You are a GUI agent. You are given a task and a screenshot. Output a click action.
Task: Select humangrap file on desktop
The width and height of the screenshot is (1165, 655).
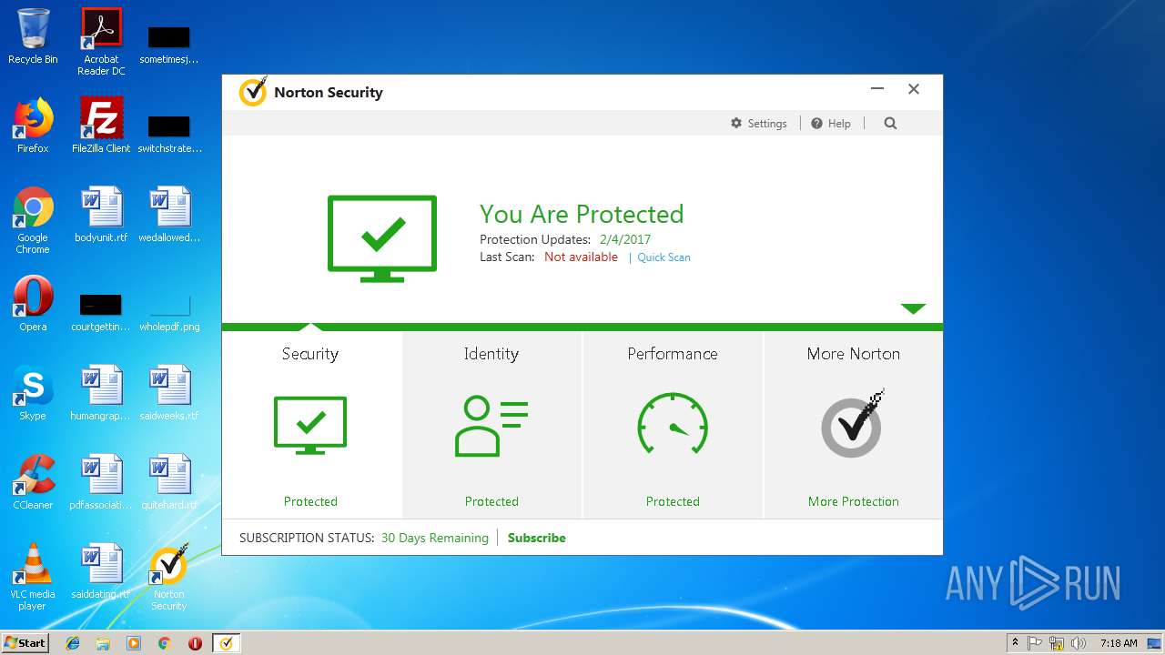coord(101,393)
